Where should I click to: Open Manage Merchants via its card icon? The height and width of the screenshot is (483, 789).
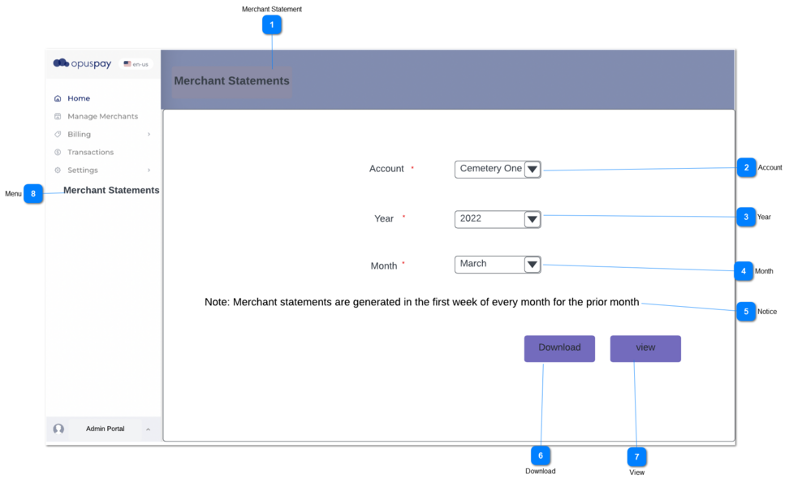[x=58, y=116]
